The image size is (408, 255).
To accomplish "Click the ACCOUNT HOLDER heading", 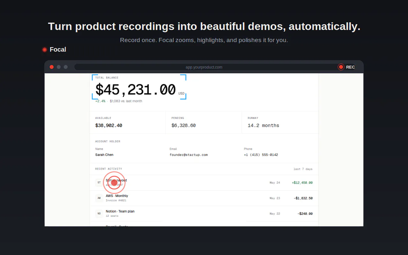I will (108, 142).
